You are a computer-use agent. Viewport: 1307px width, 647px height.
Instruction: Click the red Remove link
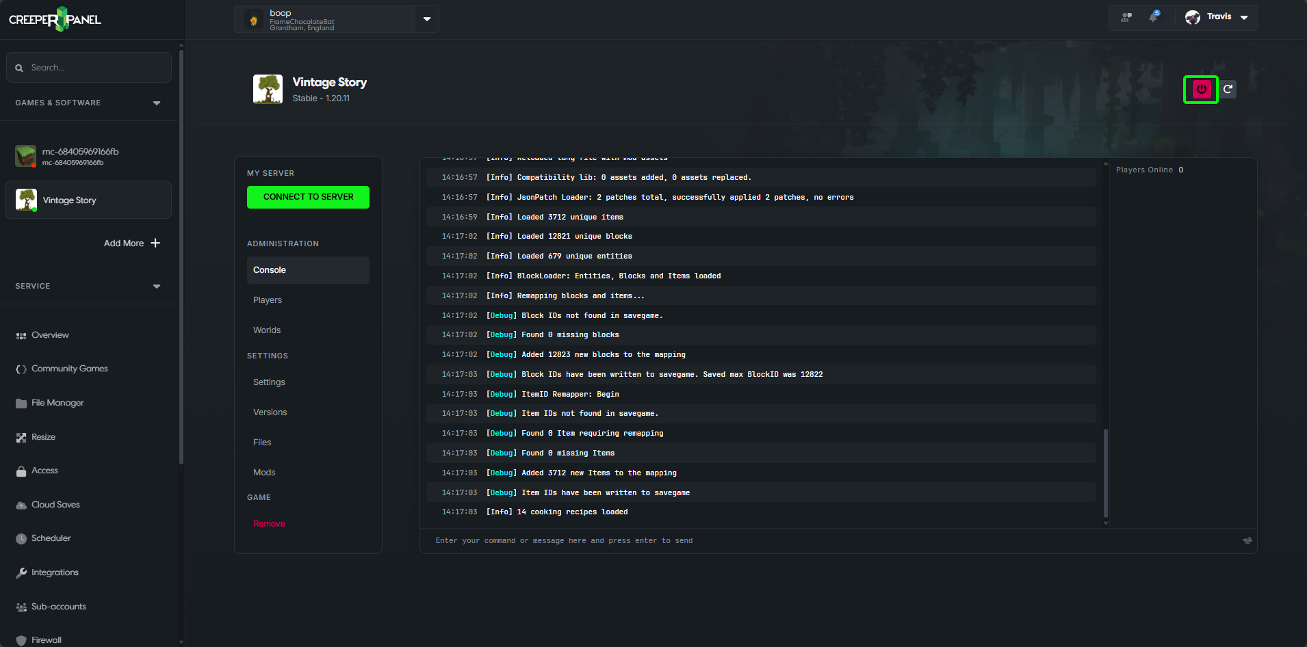click(269, 524)
